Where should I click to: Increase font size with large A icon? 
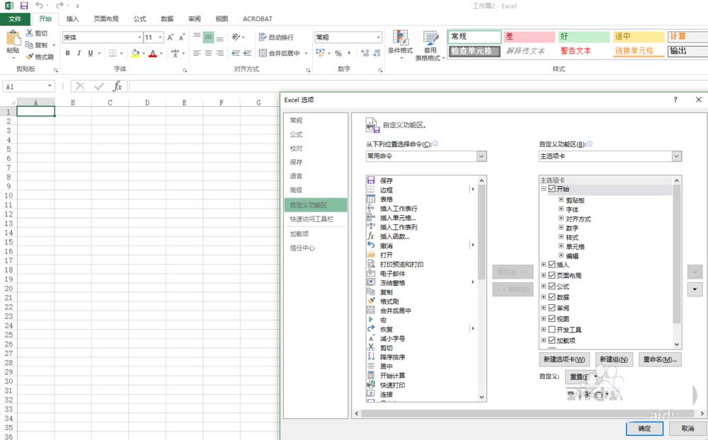click(x=170, y=37)
